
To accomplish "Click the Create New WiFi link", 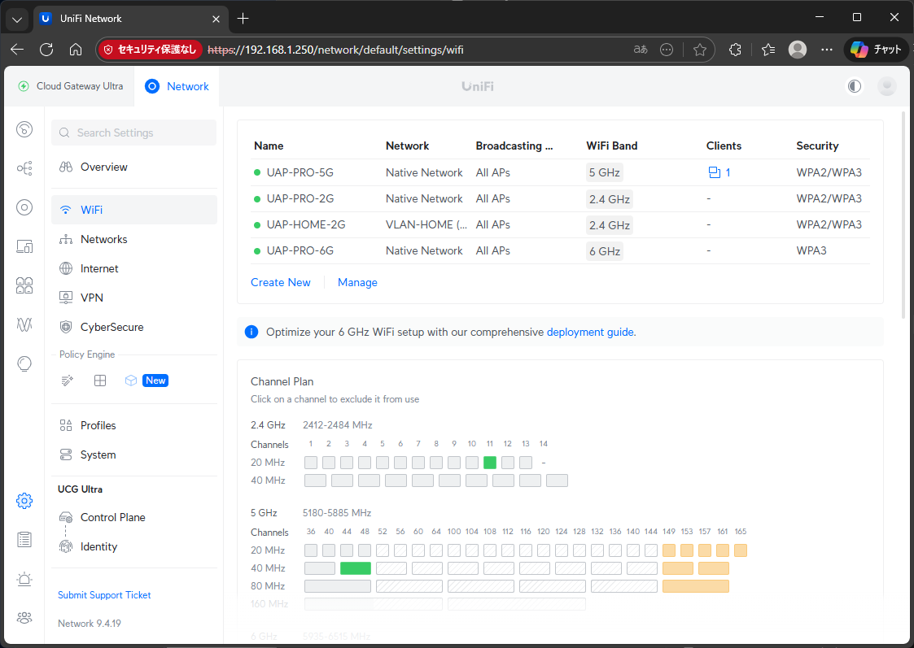I will coord(281,282).
